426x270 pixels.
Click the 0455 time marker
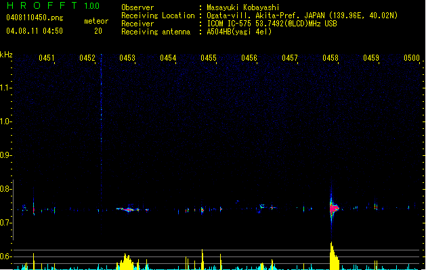pos(209,58)
